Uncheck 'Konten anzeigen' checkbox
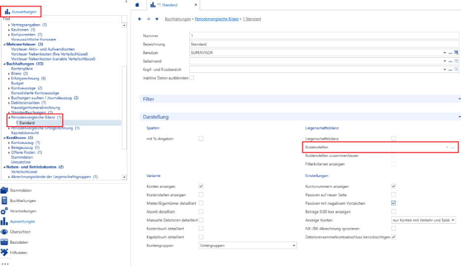Image resolution: width=461 pixels, height=266 pixels. click(x=201, y=186)
